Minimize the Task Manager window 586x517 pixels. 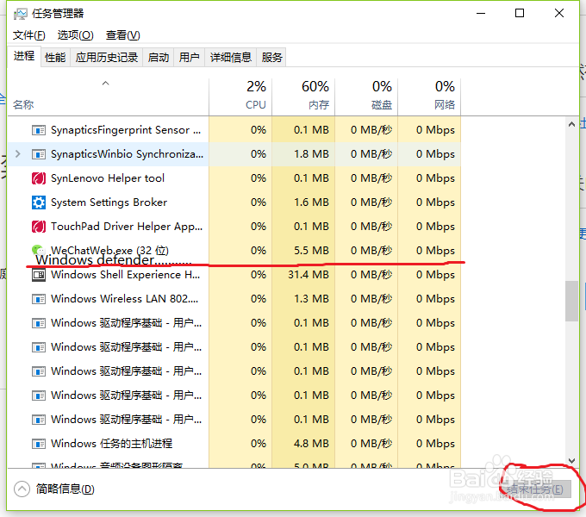[481, 14]
